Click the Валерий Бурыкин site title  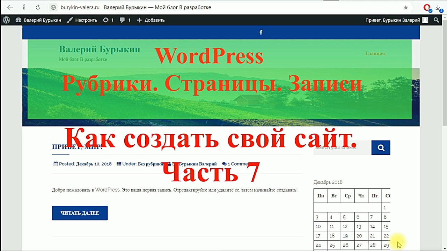pyautogui.click(x=100, y=50)
